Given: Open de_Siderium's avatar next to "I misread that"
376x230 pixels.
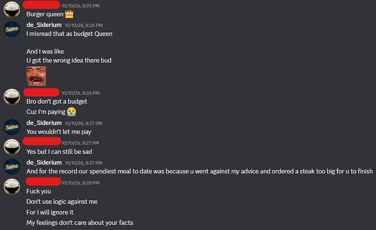Looking at the screenshot, I should (12, 29).
